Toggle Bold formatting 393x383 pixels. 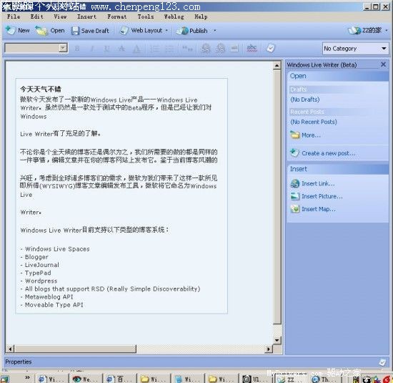pos(77,49)
